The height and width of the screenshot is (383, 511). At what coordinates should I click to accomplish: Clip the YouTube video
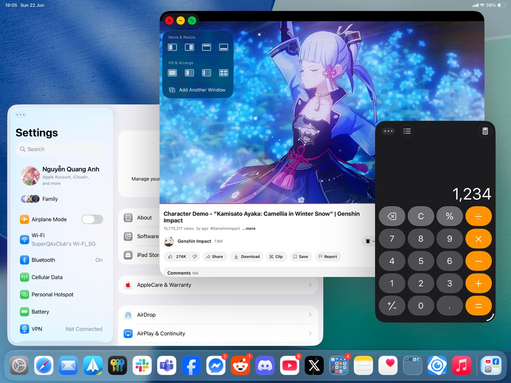(276, 257)
